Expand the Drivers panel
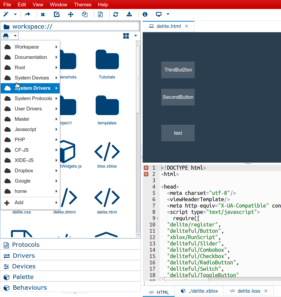281x297 pixels. pyautogui.click(x=24, y=255)
